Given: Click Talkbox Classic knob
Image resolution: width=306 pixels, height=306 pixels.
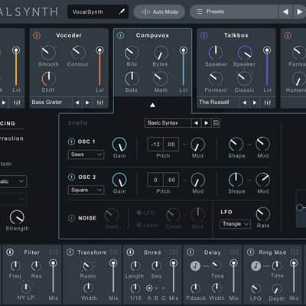Looking at the screenshot, I should pos(244,79).
